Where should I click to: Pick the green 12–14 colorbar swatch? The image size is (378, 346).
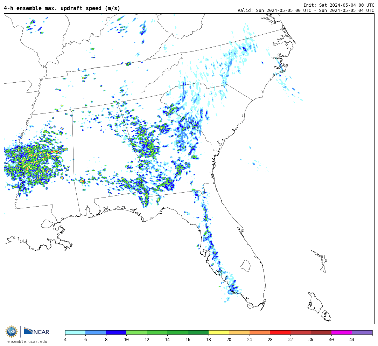click(x=157, y=333)
